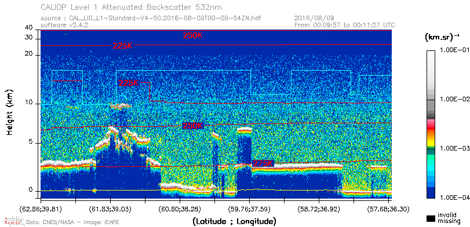The image size is (470, 227).
Task: Click the '1.00E-01' colorbar value
Action: 456,50
